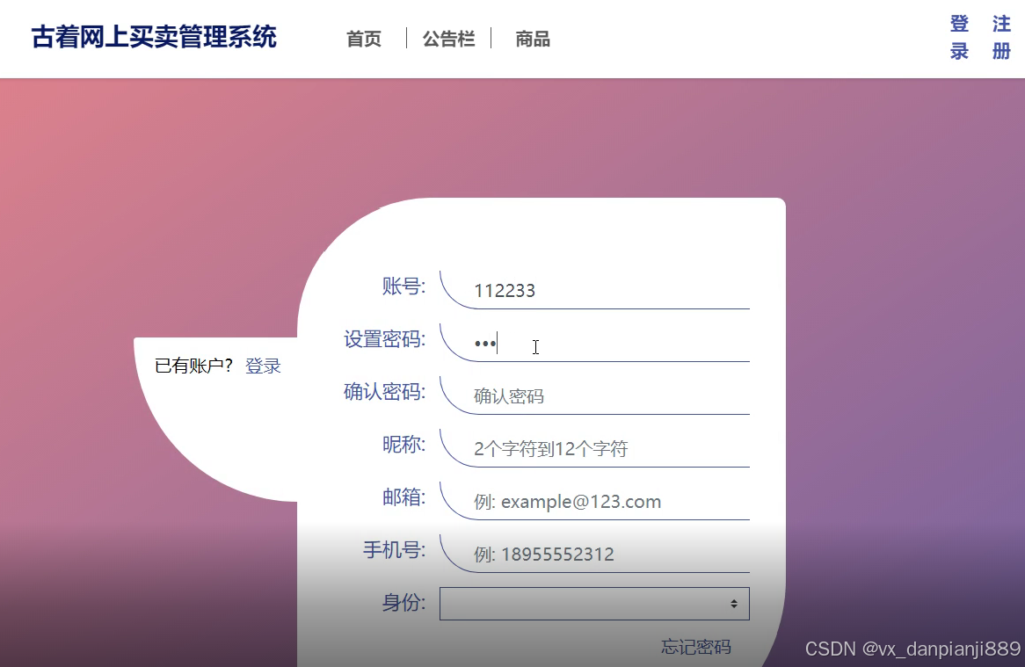Open the 商品 navigation item
Image resolution: width=1025 pixels, height=667 pixels.
click(x=532, y=40)
